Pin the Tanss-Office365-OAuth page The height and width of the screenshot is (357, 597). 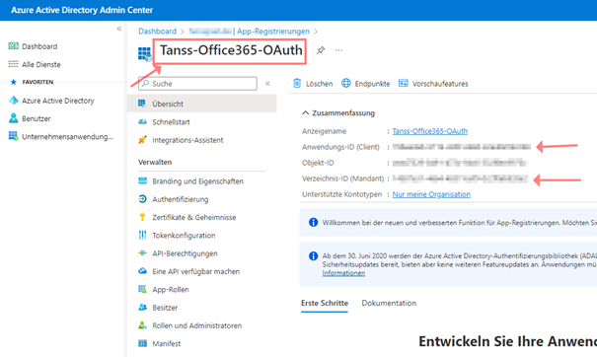321,50
